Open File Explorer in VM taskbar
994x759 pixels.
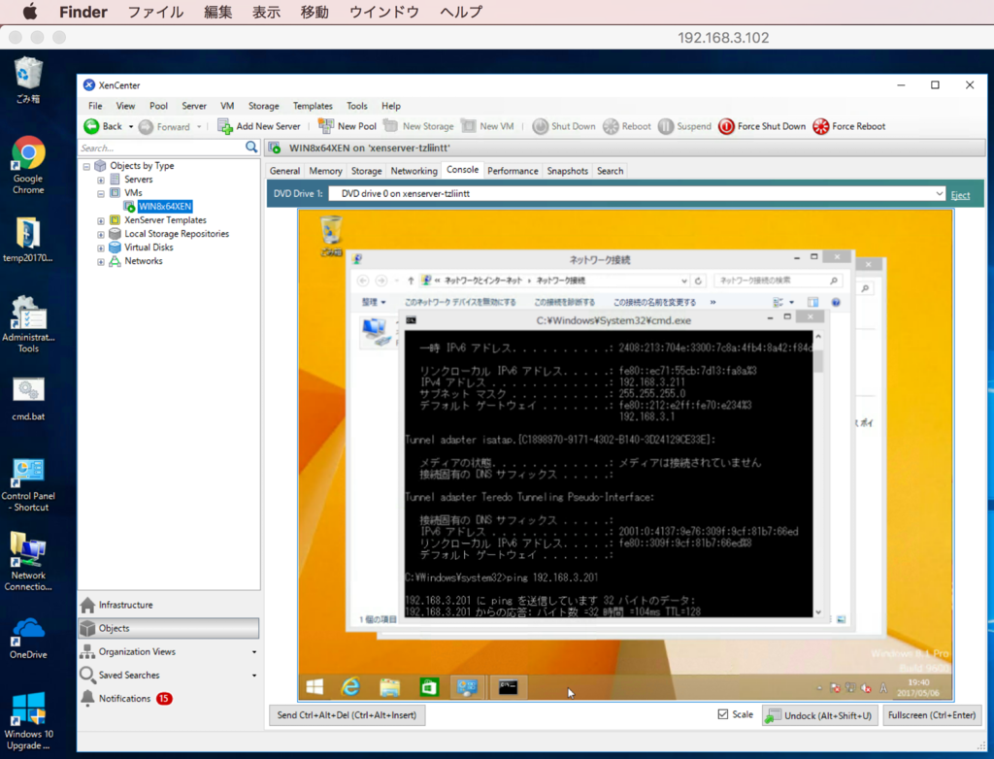point(390,687)
